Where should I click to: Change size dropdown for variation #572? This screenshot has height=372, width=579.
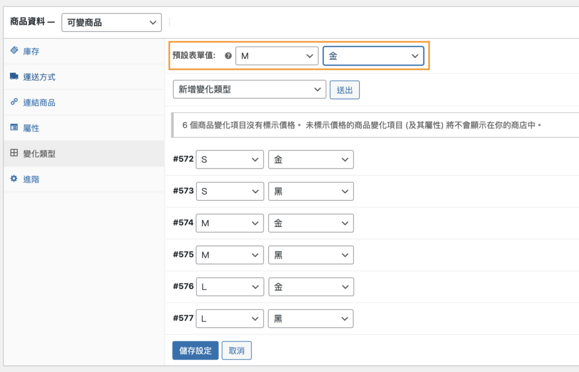click(x=230, y=159)
